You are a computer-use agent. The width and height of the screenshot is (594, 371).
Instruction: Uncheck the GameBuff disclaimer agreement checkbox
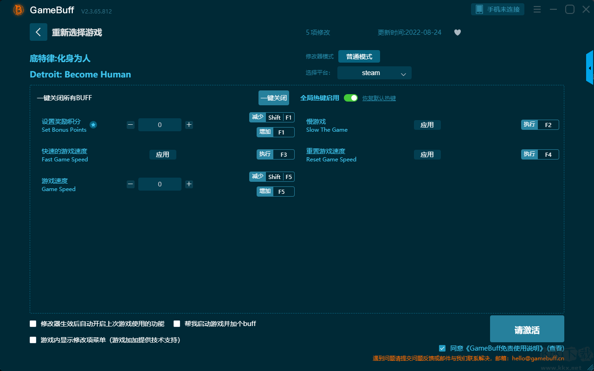pyautogui.click(x=442, y=348)
